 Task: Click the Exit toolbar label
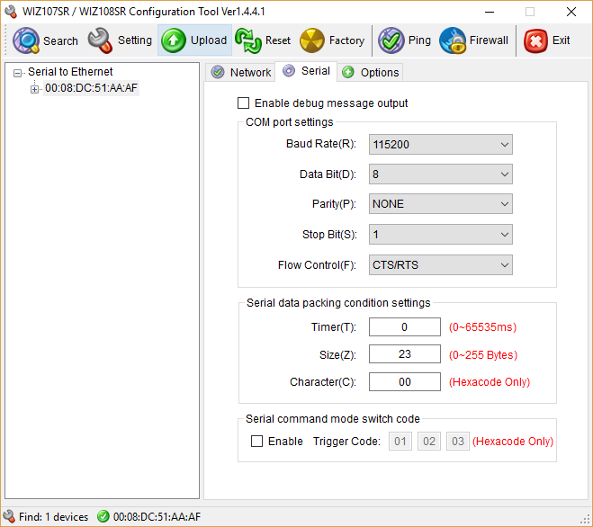coord(561,40)
